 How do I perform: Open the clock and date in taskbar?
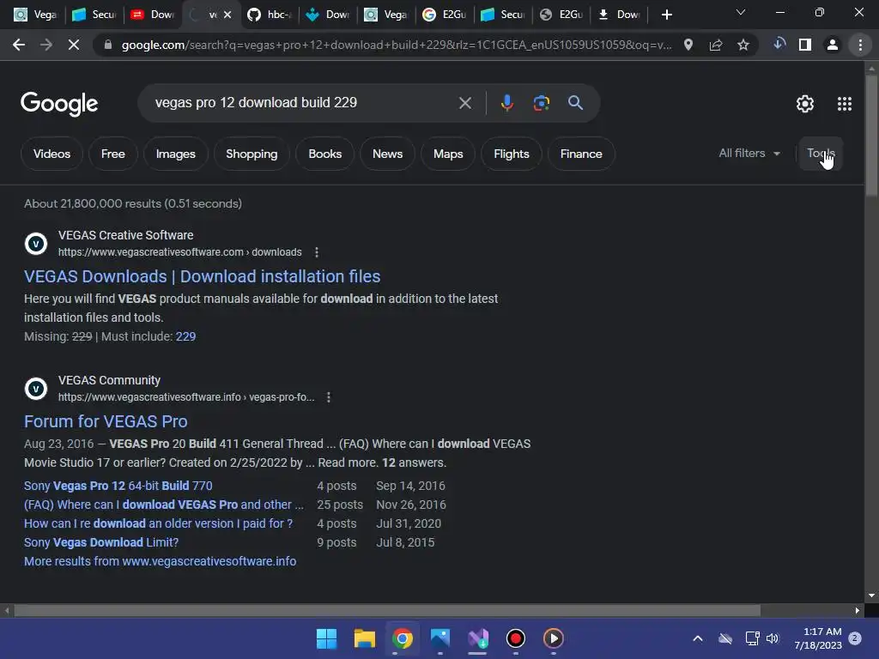tap(818, 638)
